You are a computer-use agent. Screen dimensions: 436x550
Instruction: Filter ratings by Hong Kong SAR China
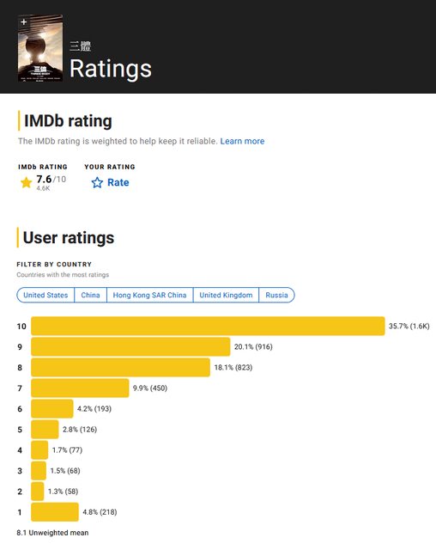(x=149, y=295)
